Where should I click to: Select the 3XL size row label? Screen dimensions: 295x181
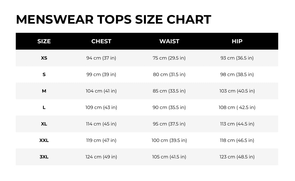44,157
